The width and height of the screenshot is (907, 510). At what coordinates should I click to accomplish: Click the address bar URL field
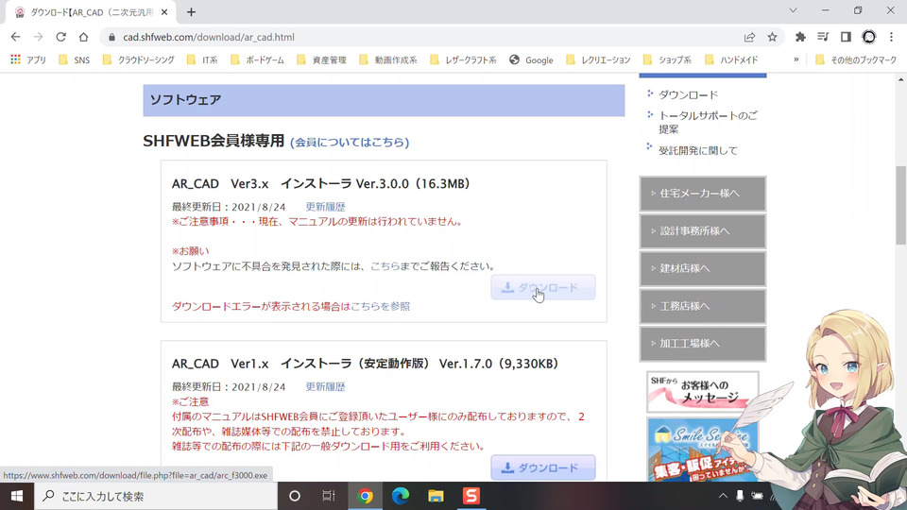tap(428, 37)
